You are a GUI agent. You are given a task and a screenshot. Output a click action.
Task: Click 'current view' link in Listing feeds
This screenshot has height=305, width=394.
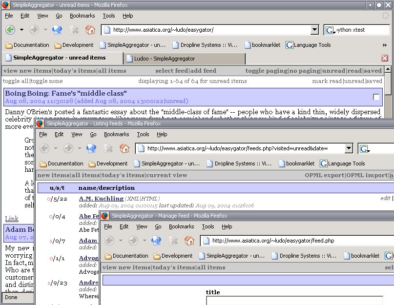[166, 175]
